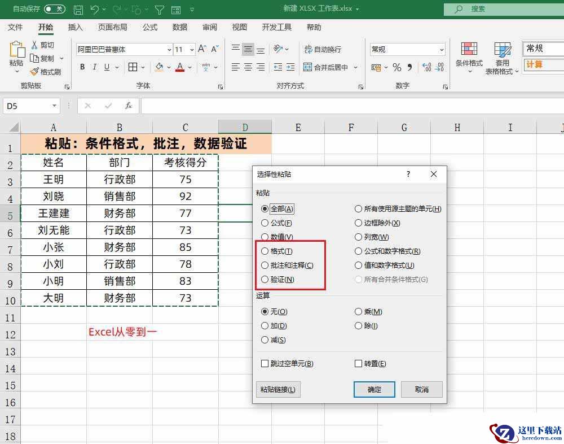The height and width of the screenshot is (444, 564).
Task: Click the search box (搜索)
Action: pos(504,10)
